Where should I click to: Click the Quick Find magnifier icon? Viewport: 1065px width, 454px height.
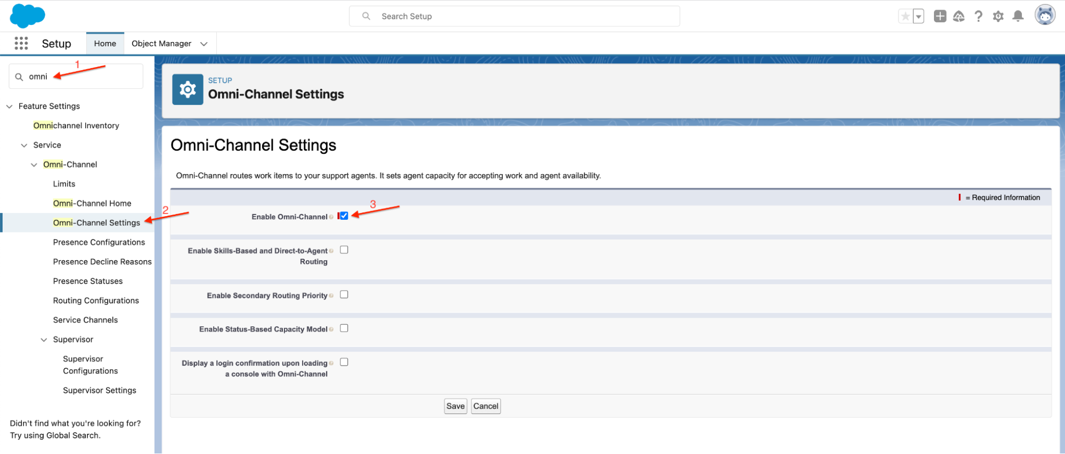point(19,77)
